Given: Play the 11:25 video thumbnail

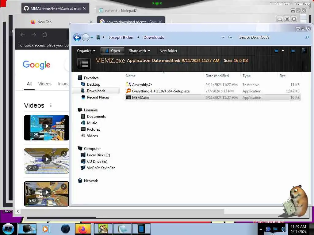Looking at the screenshot, I should coord(46,128).
